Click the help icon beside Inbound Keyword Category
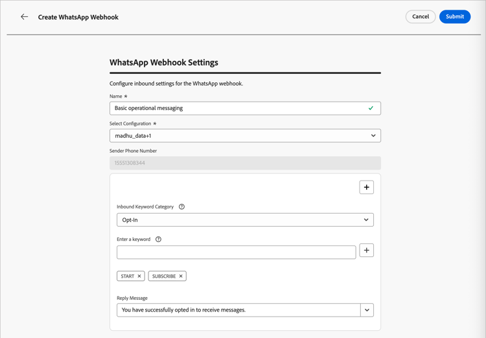Screen dimensions: 486x338 tap(181, 207)
